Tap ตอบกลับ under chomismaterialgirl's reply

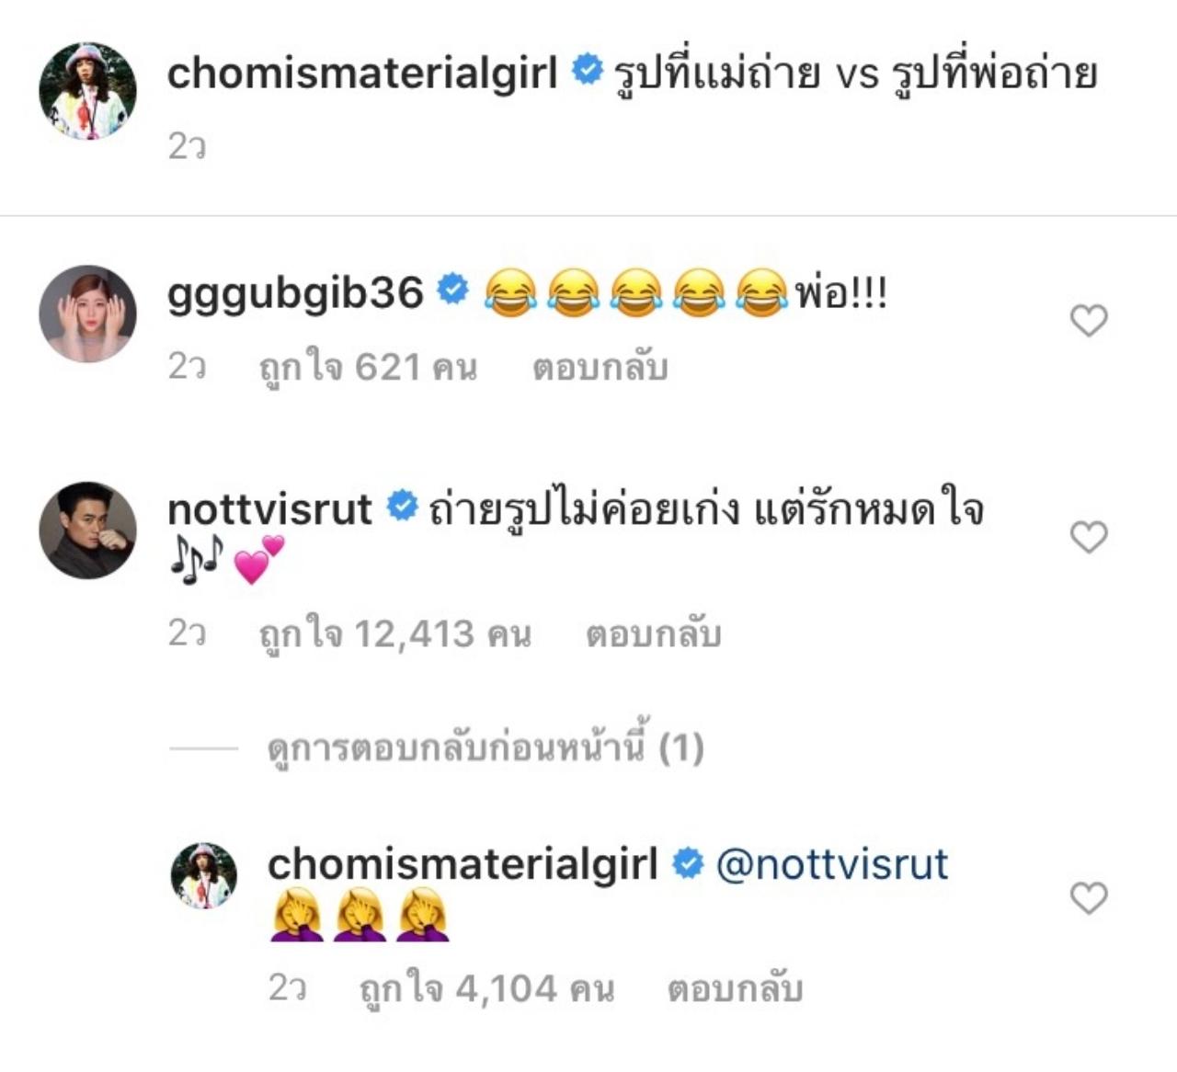point(734,989)
